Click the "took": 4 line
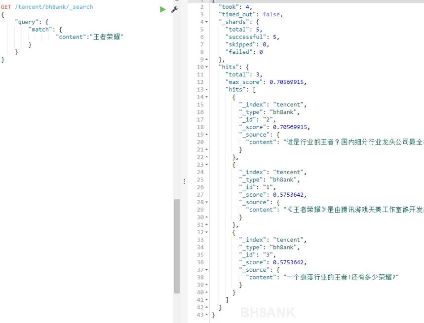The image size is (424, 323). point(235,7)
